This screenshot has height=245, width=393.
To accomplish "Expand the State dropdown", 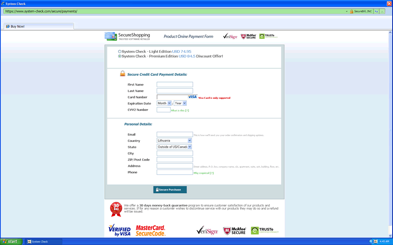I will point(174,147).
